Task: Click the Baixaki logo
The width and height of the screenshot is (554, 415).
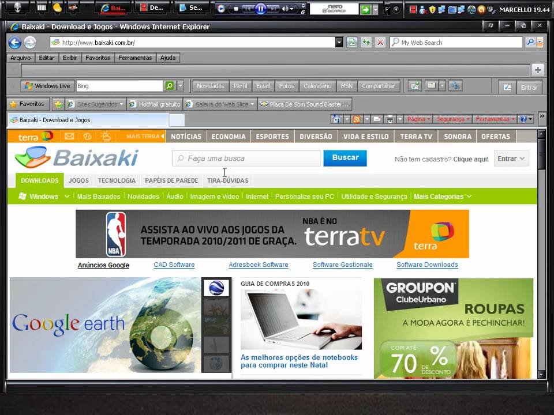Action: 77,157
